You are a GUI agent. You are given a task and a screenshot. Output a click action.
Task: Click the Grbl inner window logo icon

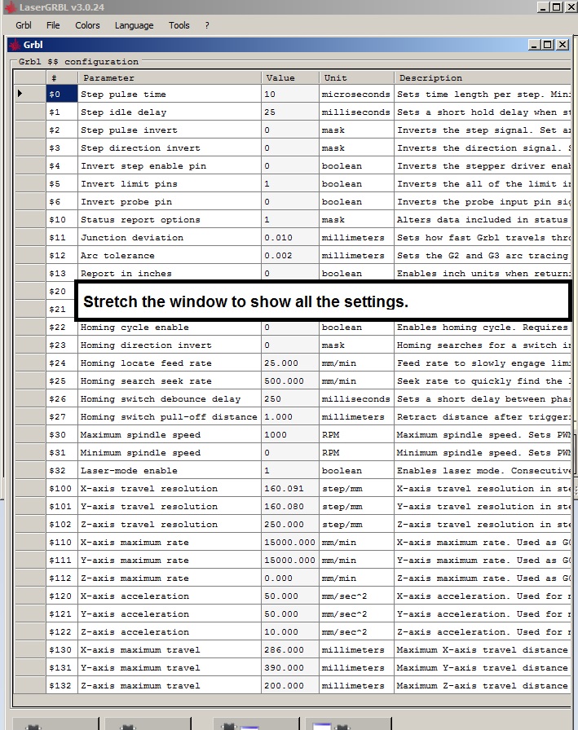pos(15,45)
